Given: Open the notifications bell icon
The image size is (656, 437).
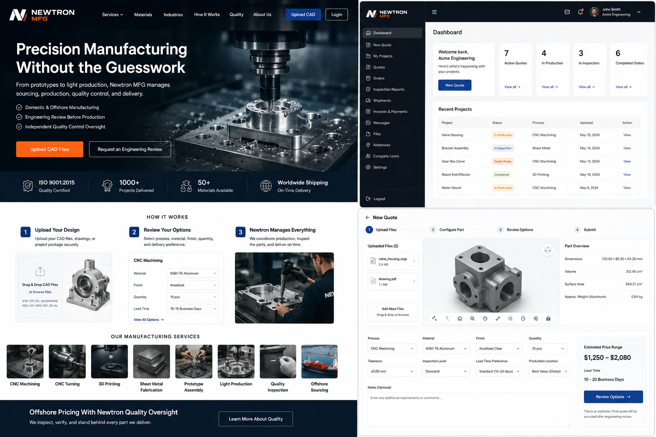Looking at the screenshot, I should [x=580, y=12].
